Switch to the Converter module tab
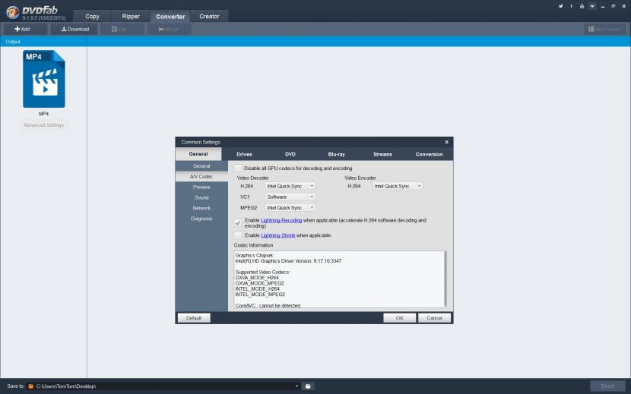 coord(170,17)
